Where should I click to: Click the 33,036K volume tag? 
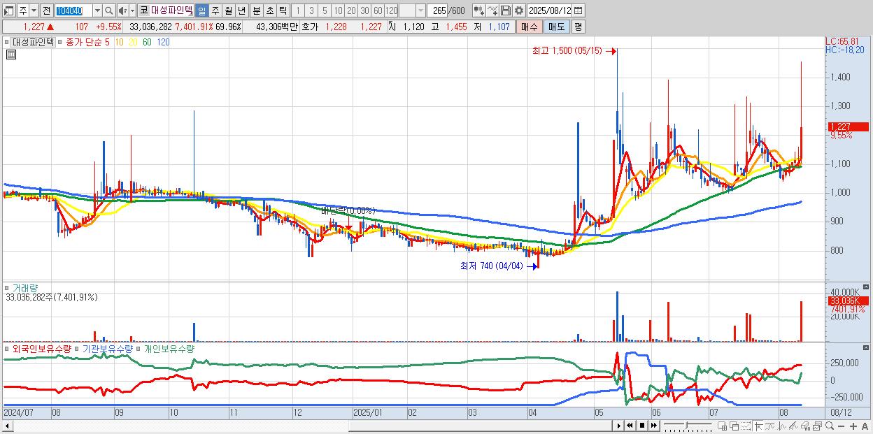(847, 301)
